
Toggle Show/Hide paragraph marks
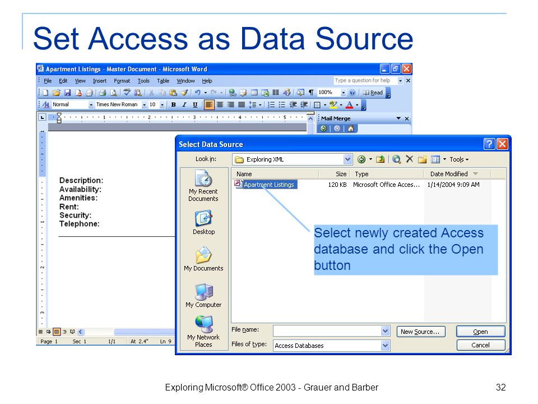(x=311, y=93)
